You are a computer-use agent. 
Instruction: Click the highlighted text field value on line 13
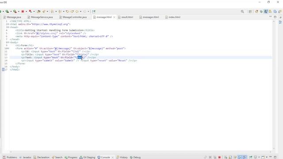pos(80,57)
